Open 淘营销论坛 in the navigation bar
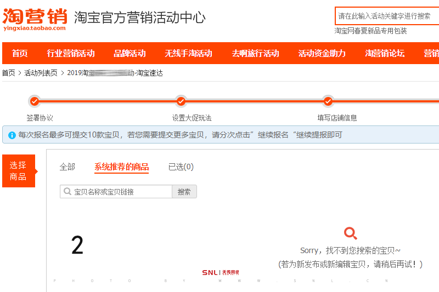439x292 pixels. pyautogui.click(x=385, y=53)
